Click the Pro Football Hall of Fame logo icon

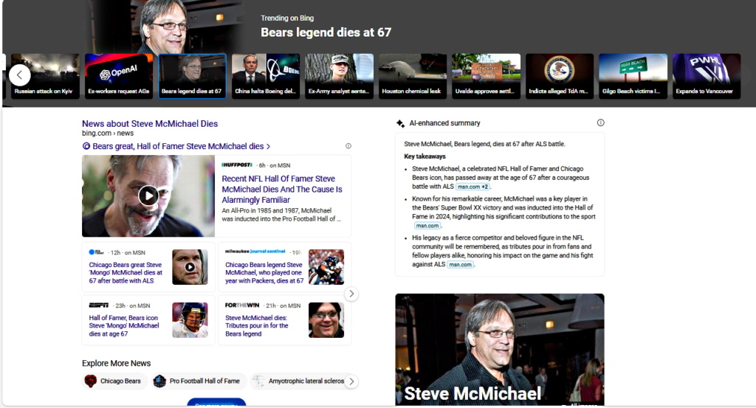[x=159, y=381]
